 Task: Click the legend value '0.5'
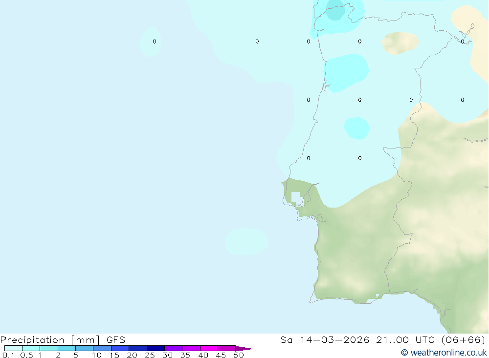[26, 355]
